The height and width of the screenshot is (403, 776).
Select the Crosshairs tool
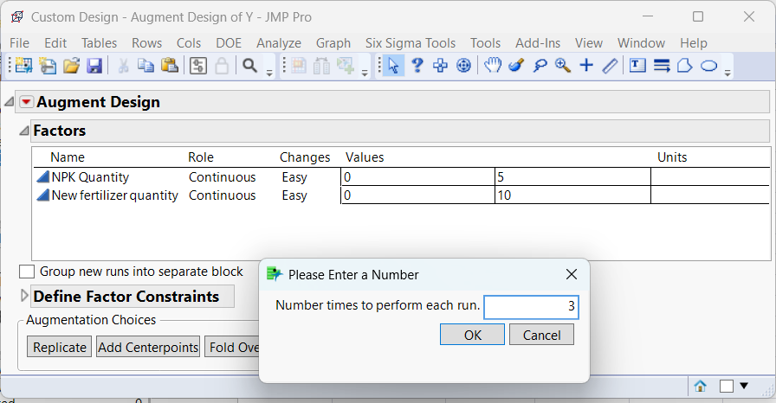[x=586, y=65]
